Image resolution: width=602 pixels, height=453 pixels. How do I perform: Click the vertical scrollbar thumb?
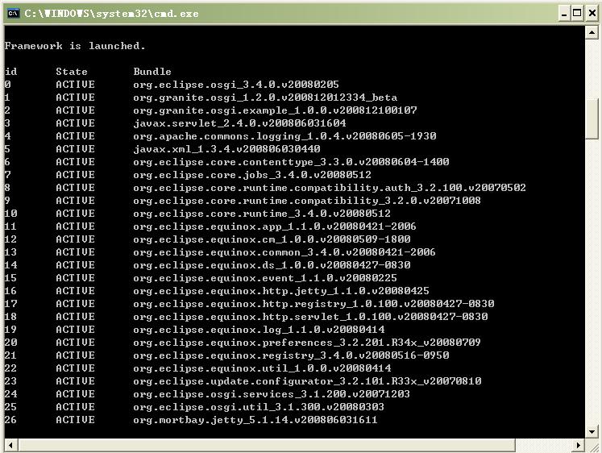[x=592, y=119]
